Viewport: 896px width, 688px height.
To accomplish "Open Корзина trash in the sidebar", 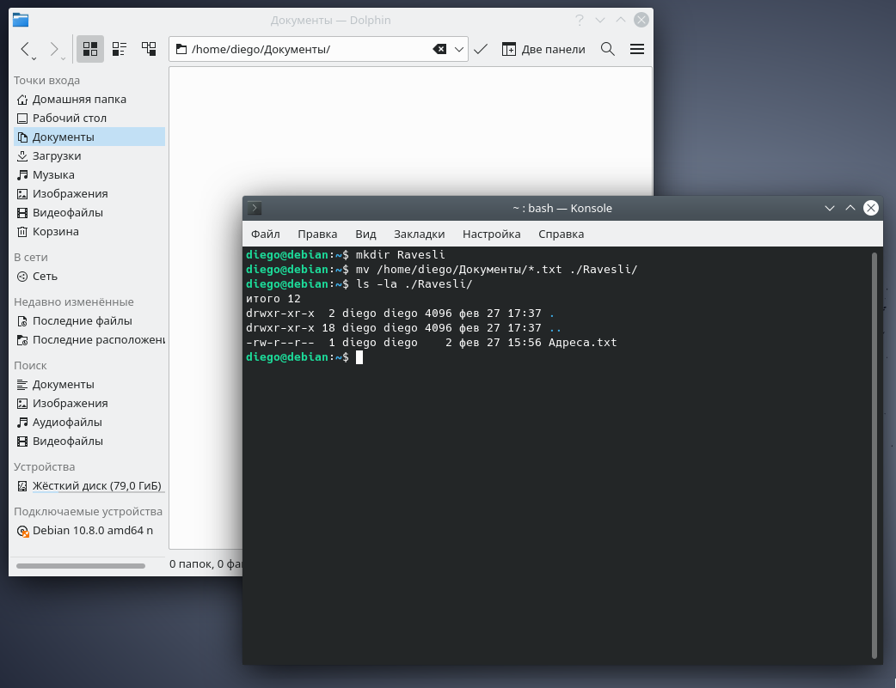I will [x=55, y=231].
